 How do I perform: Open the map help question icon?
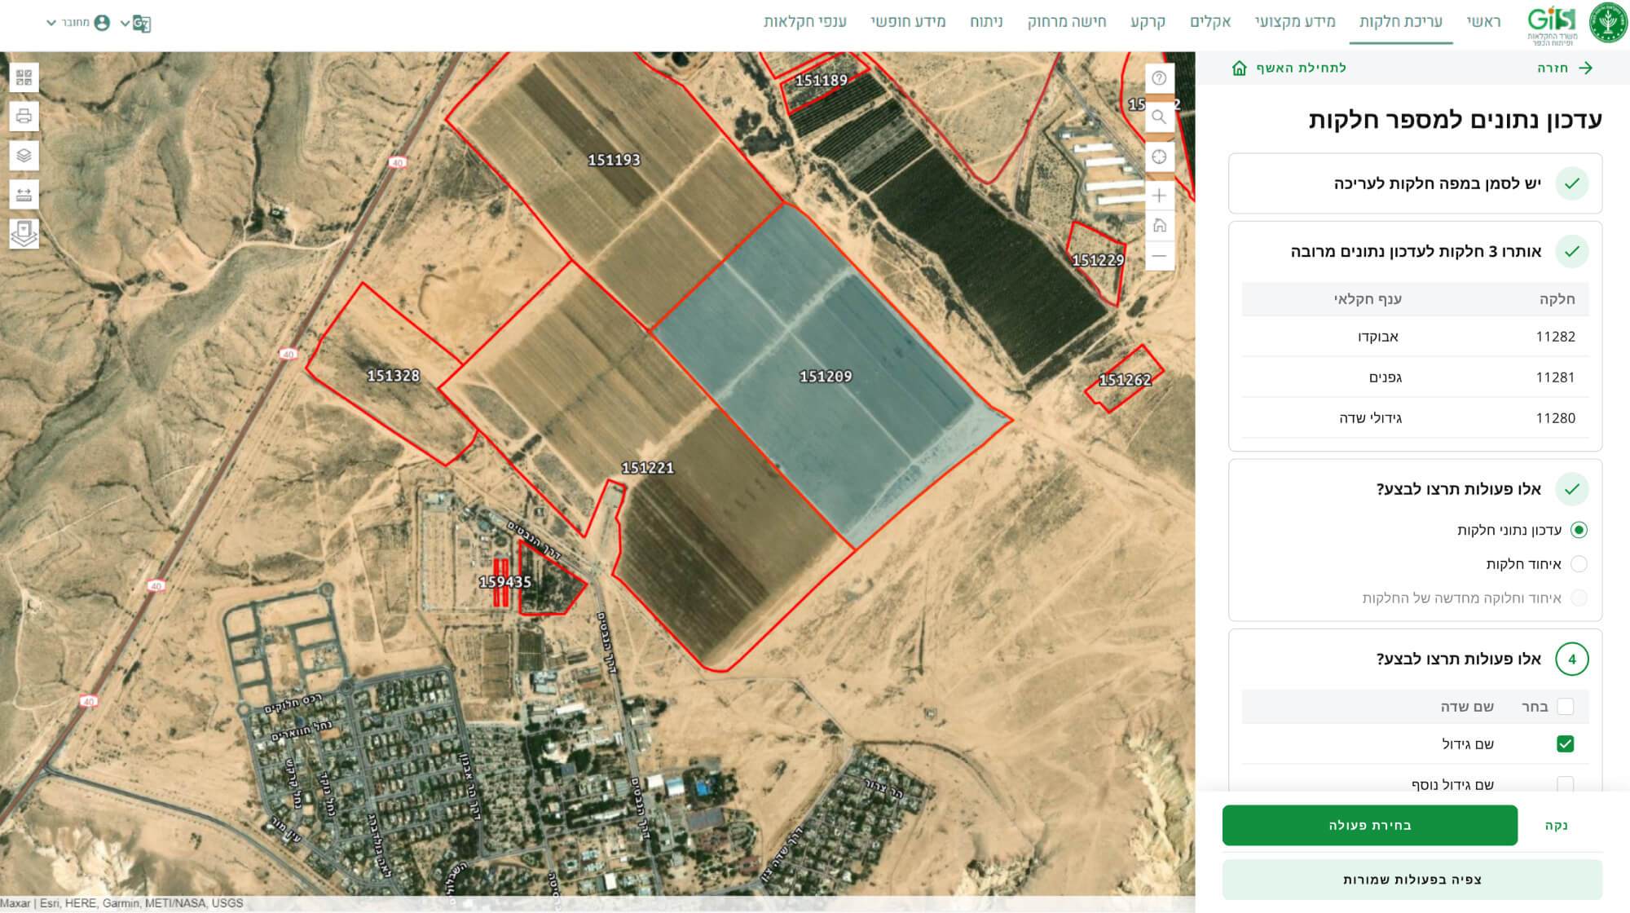1159,78
